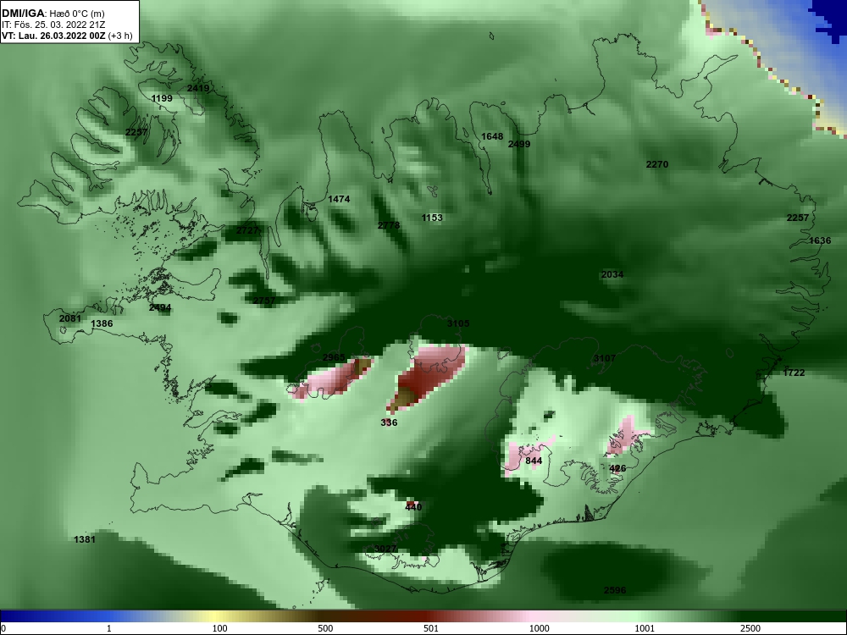
Task: Click the map value 3105
Action: coord(458,323)
